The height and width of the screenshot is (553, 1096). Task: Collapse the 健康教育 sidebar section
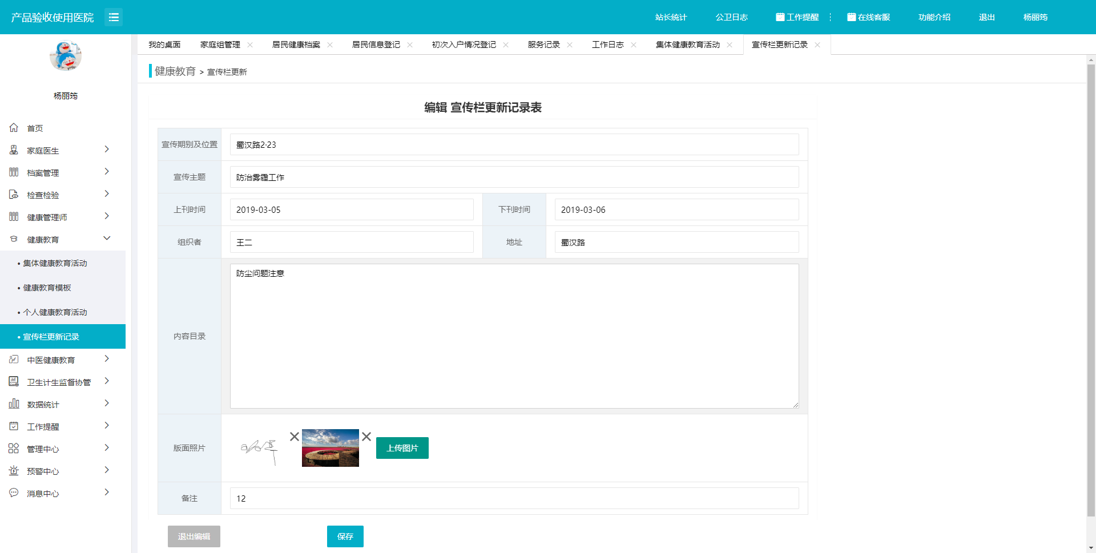[107, 239]
